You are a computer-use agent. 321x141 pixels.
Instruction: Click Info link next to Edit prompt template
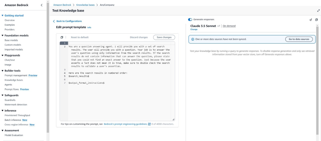coord(89,27)
